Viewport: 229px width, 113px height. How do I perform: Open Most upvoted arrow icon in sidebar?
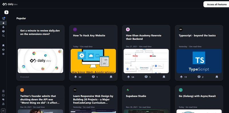[3, 27]
